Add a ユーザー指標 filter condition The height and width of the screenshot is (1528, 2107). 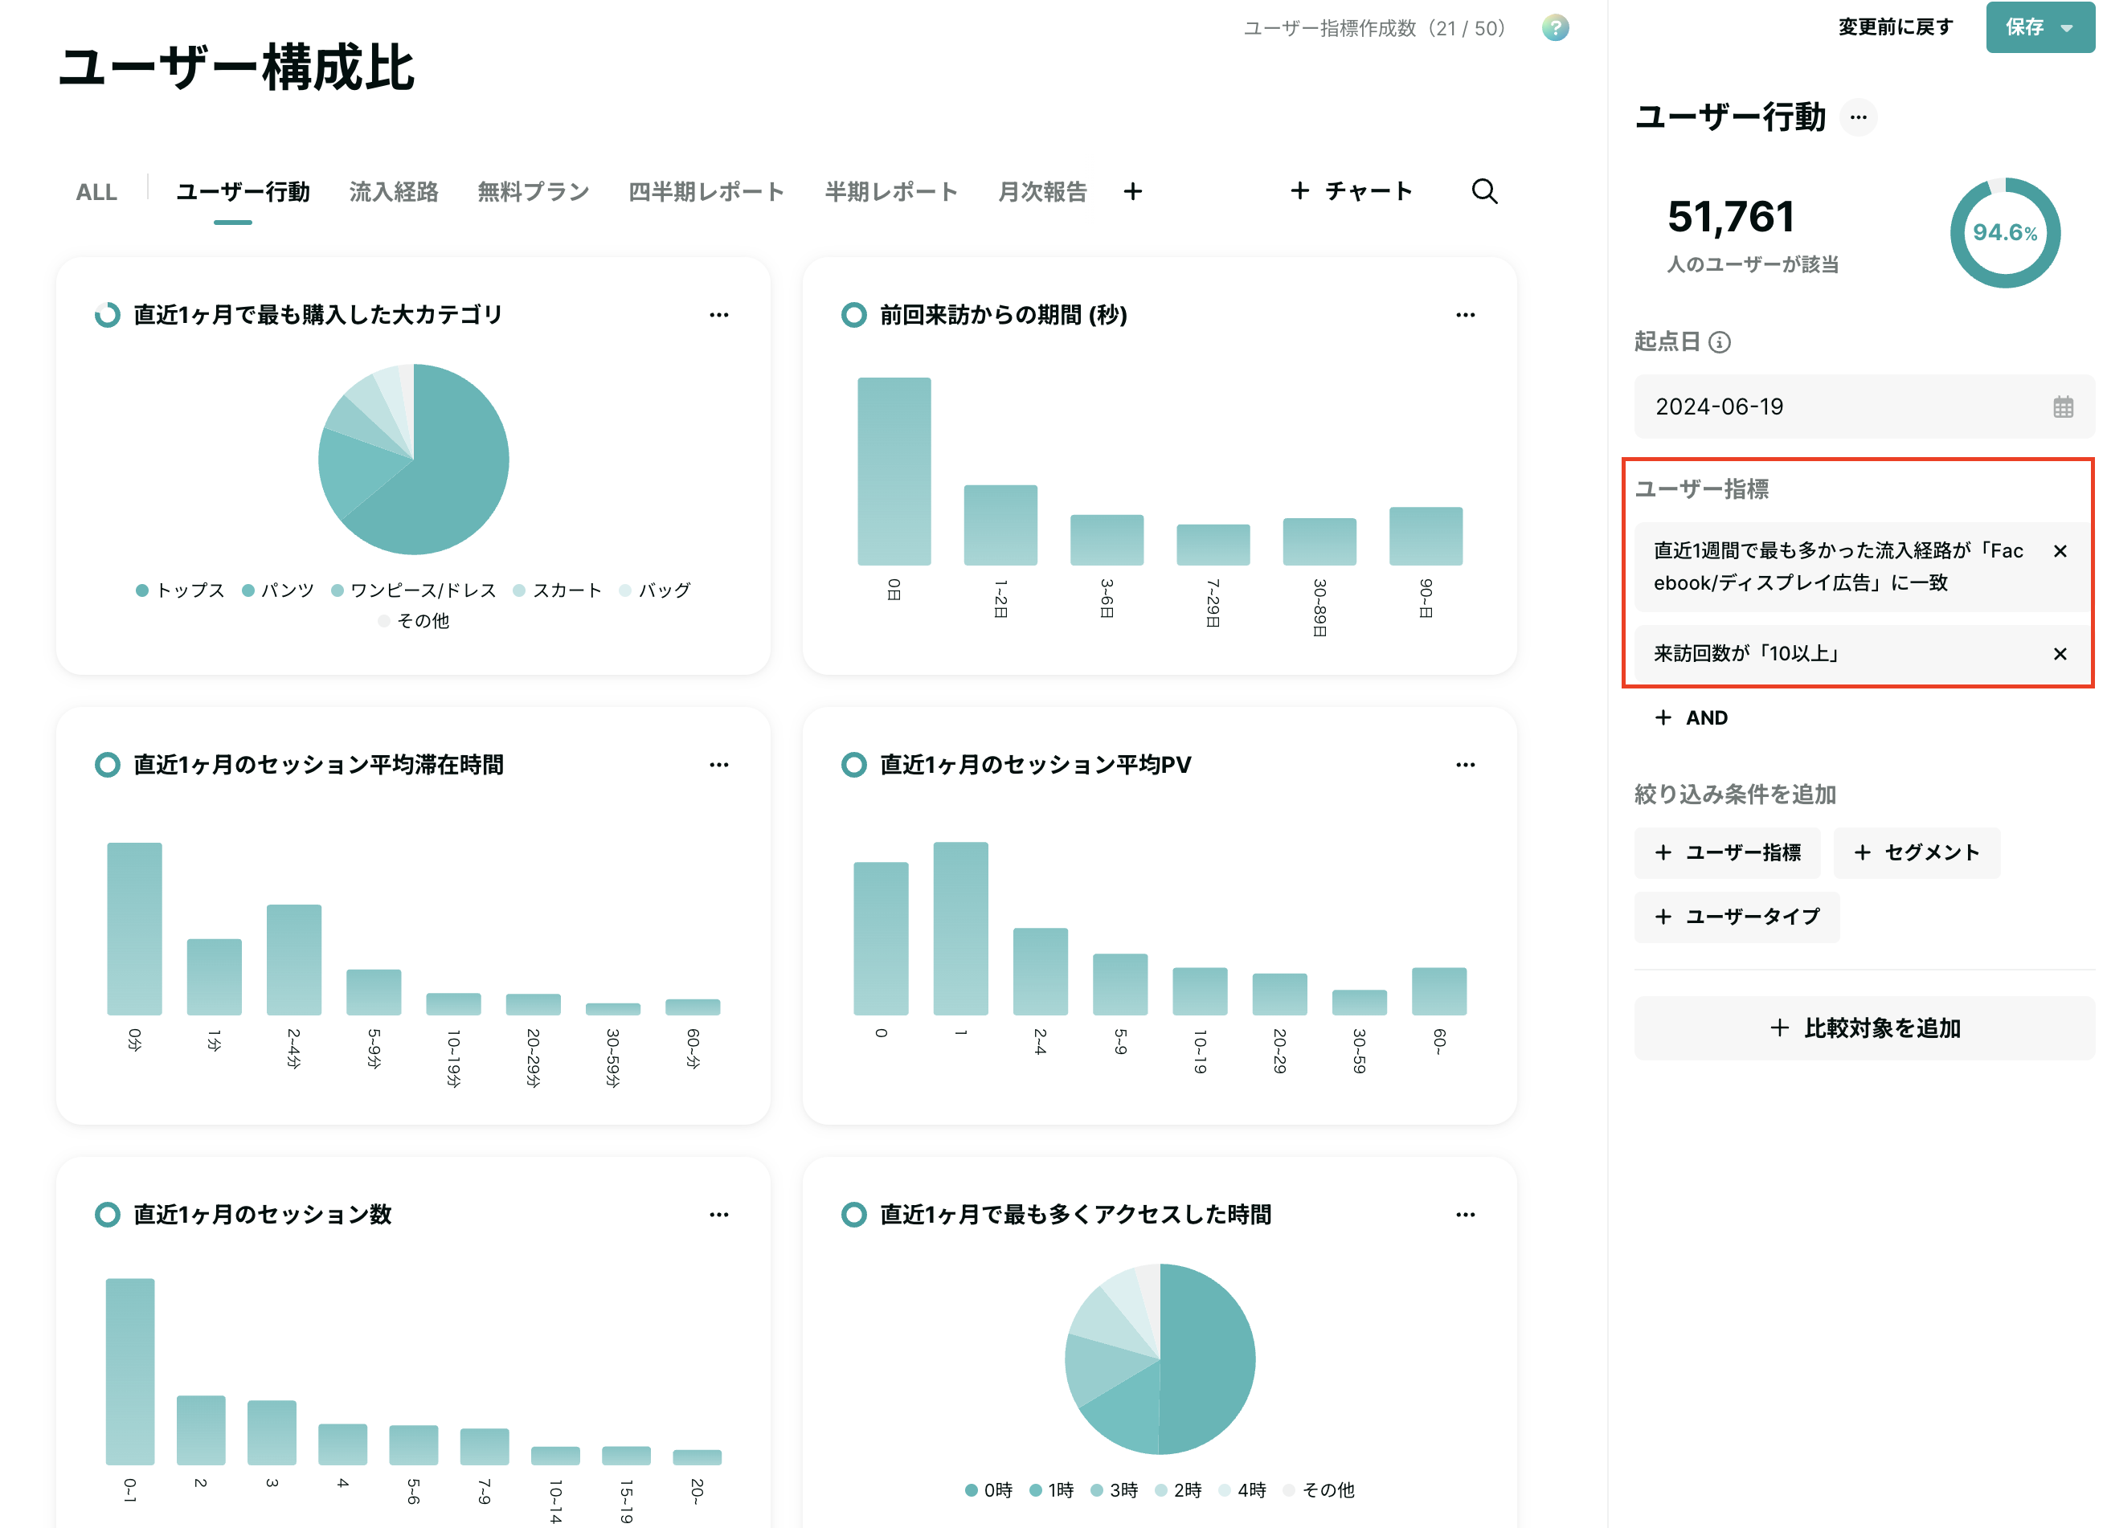pyautogui.click(x=1727, y=852)
